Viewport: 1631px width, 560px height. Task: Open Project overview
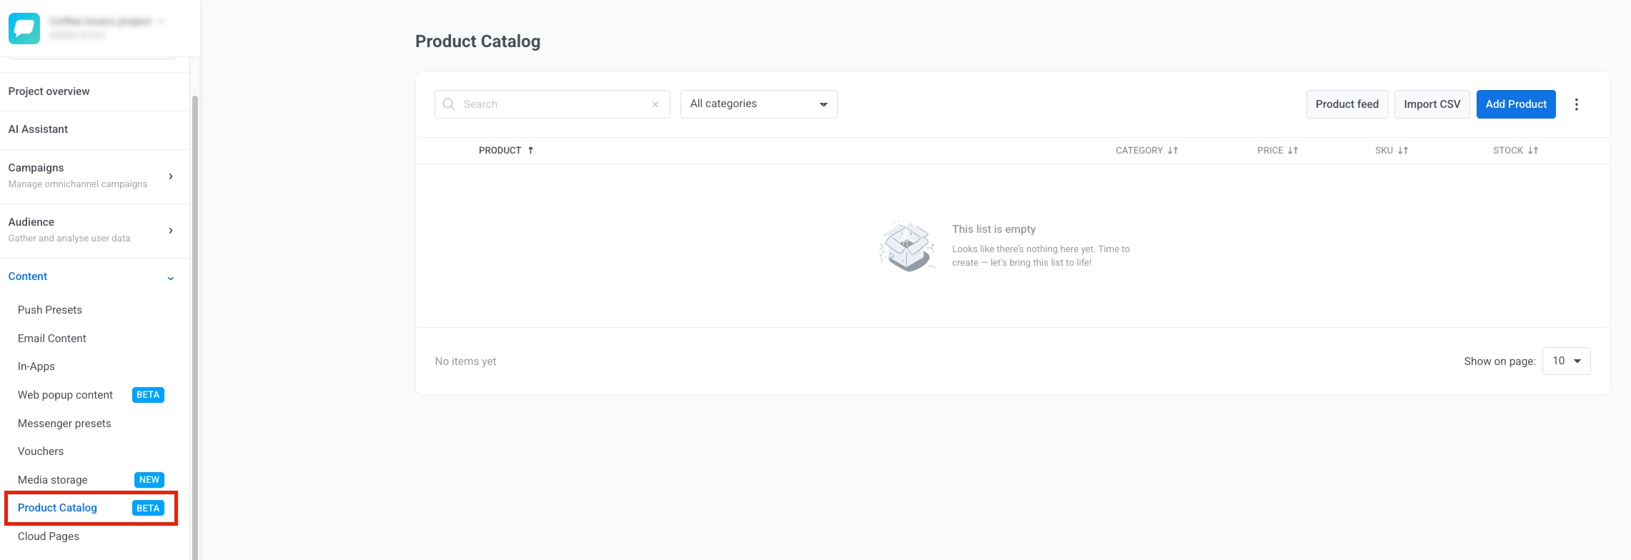click(x=49, y=91)
